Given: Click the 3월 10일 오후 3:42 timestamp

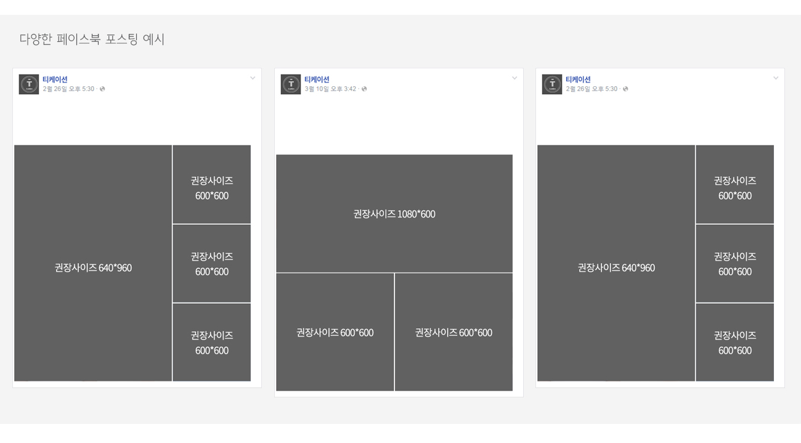Looking at the screenshot, I should tap(330, 89).
